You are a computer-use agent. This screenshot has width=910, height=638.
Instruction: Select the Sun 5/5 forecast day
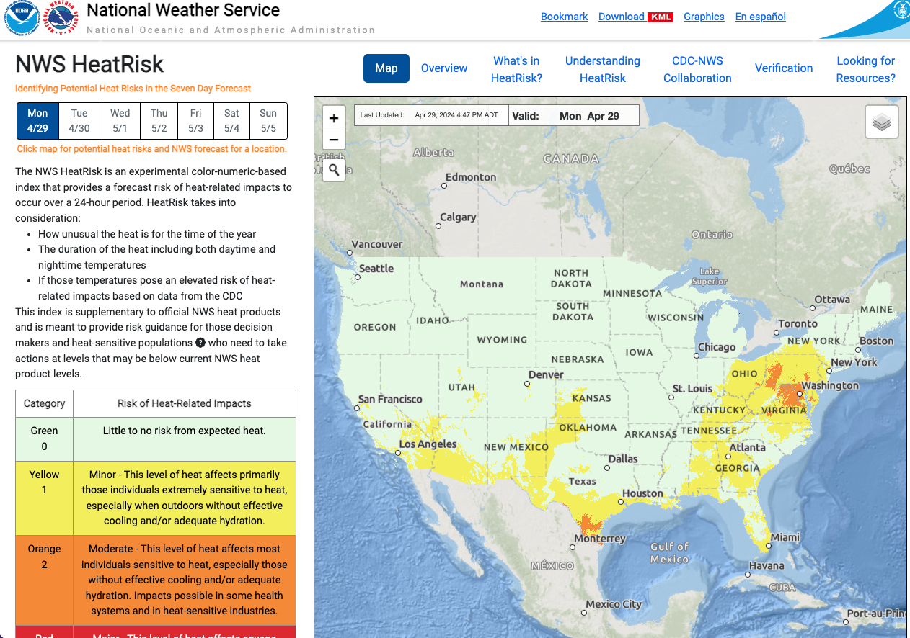268,121
